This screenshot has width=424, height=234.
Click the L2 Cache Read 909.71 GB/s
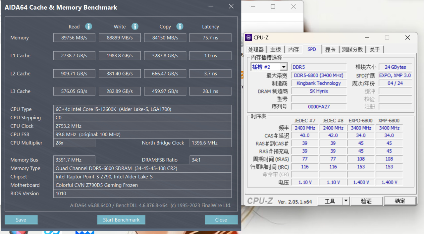coord(74,74)
